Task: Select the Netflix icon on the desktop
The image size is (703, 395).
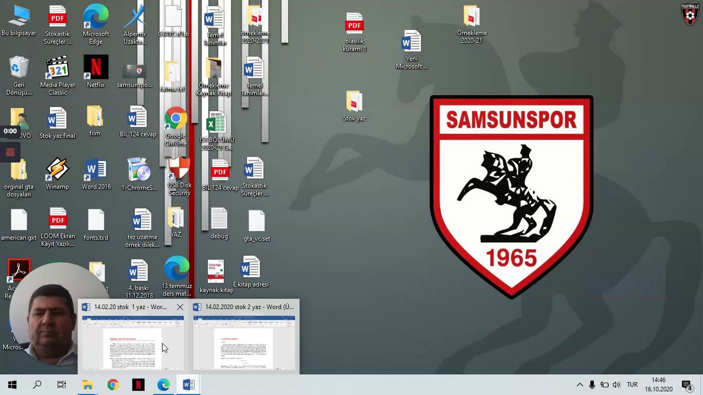Action: click(95, 72)
